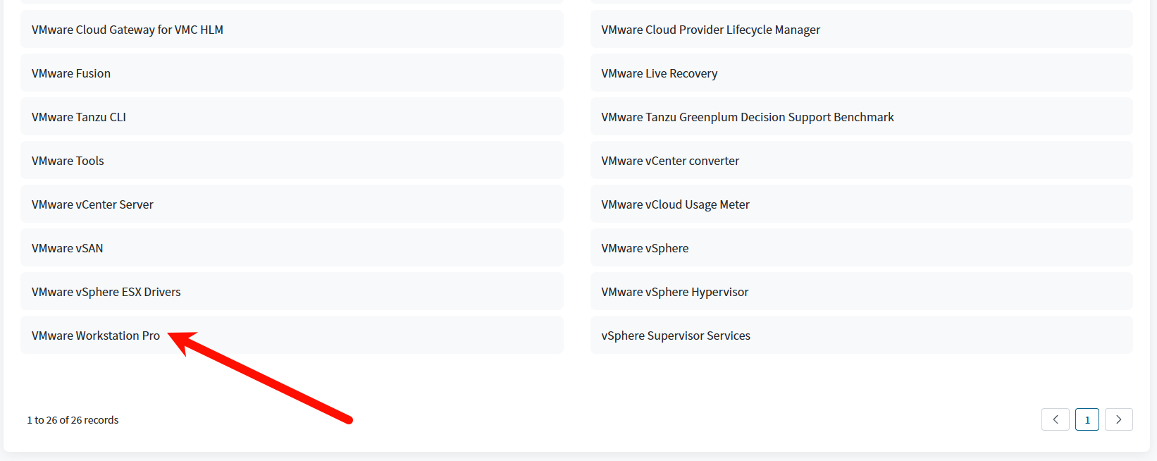Open vSphere Supervisor Services
Image resolution: width=1157 pixels, height=461 pixels.
click(x=675, y=336)
